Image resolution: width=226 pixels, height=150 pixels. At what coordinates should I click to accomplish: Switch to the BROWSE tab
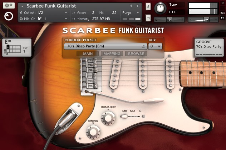click(x=136, y=54)
